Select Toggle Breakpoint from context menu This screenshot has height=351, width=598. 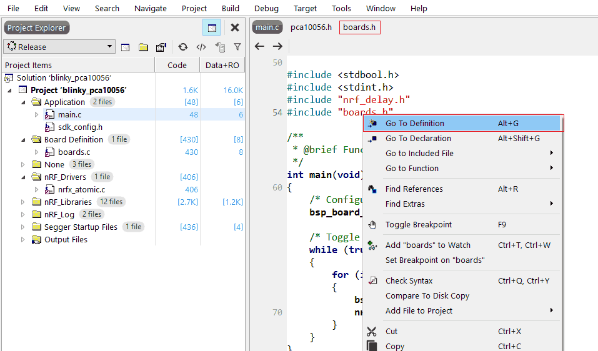pyautogui.click(x=419, y=225)
